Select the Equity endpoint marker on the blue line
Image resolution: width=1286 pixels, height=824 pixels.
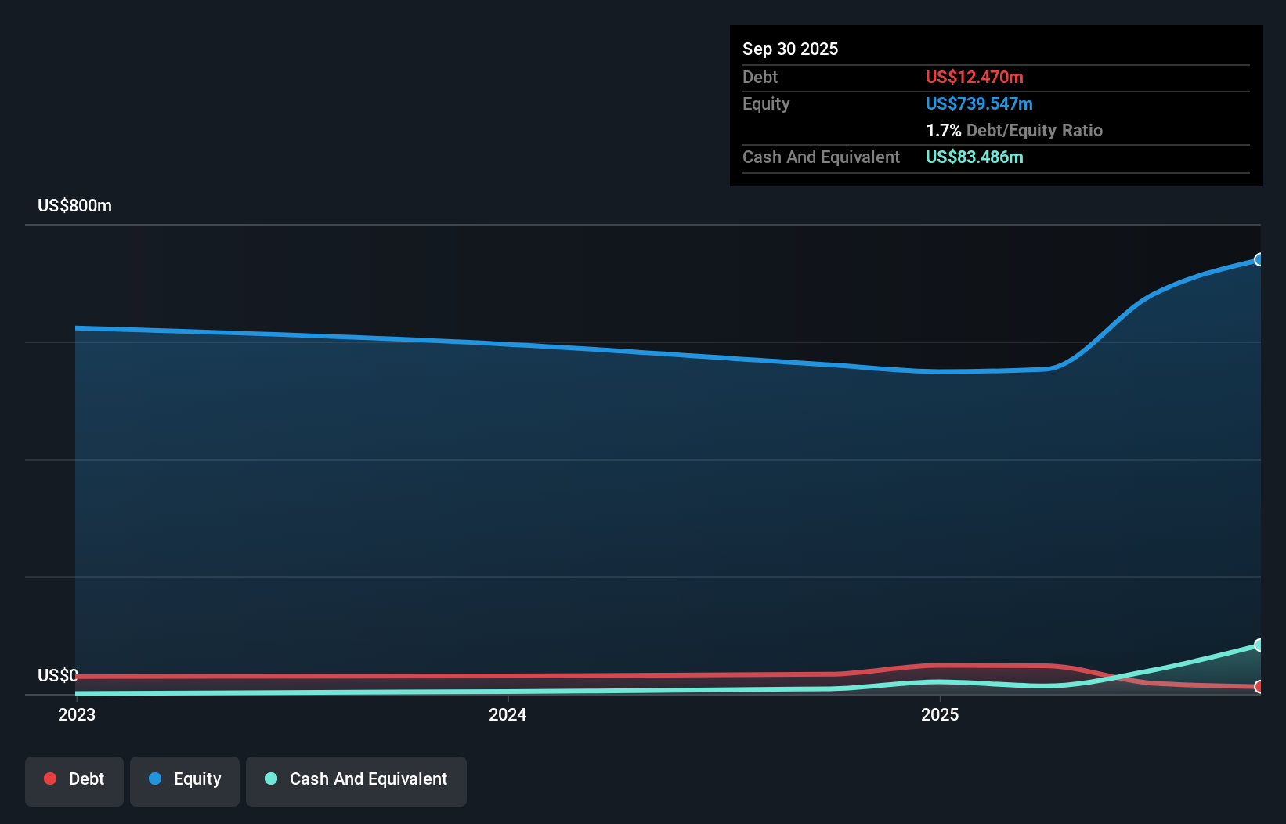click(x=1259, y=259)
